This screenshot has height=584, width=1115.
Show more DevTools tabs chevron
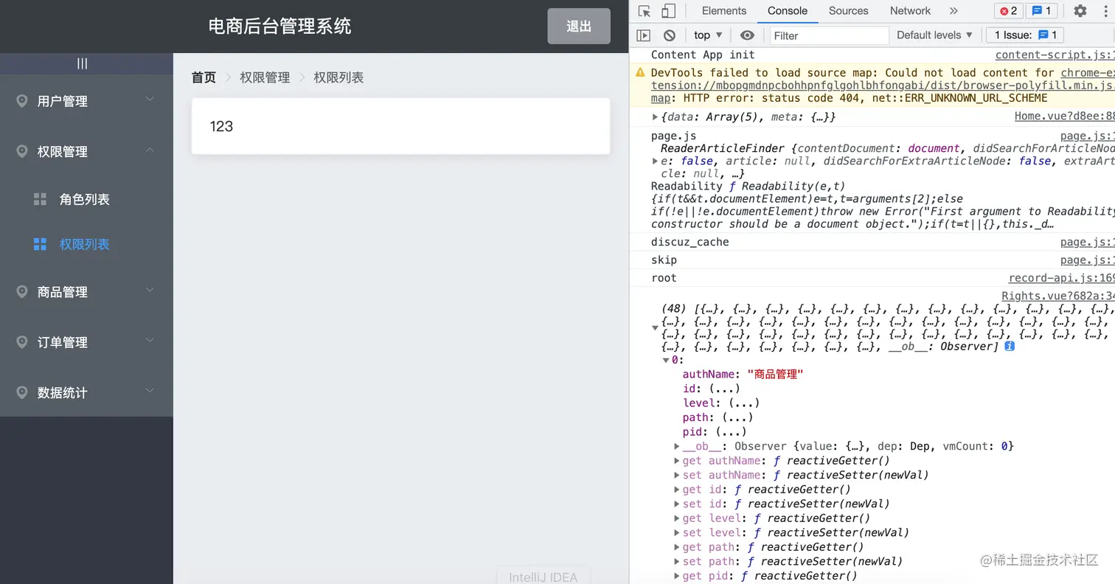954,11
